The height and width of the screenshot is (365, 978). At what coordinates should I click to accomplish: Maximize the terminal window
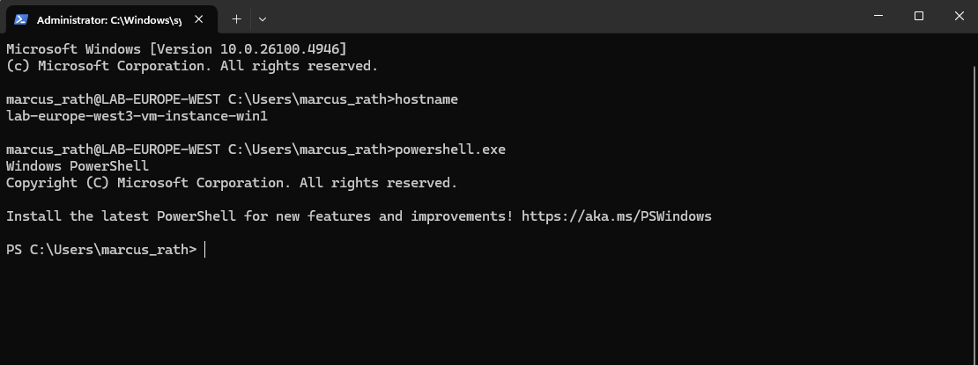919,16
